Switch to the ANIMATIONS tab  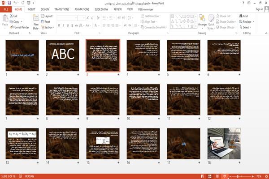[82, 9]
